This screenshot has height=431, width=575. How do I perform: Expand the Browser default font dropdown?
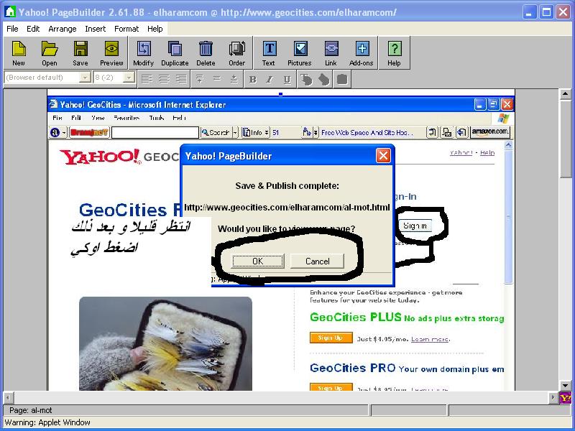85,78
